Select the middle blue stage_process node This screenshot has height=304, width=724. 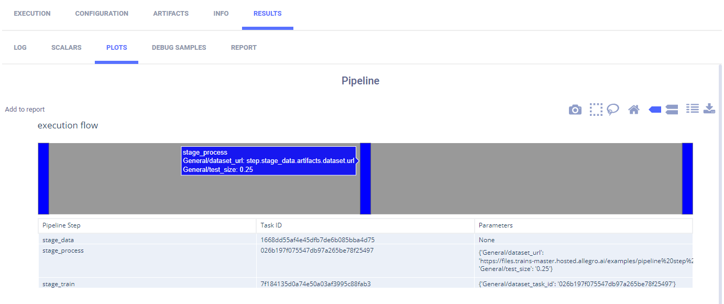click(365, 178)
